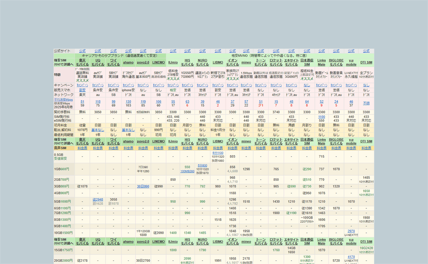Open povo2.0 details in the top header

pos(143,62)
